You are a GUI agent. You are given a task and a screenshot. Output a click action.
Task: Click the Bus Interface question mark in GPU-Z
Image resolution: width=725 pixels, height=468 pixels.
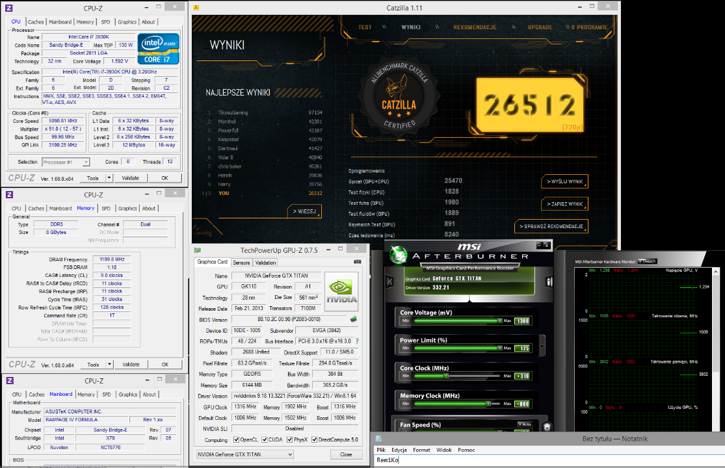coord(357,341)
